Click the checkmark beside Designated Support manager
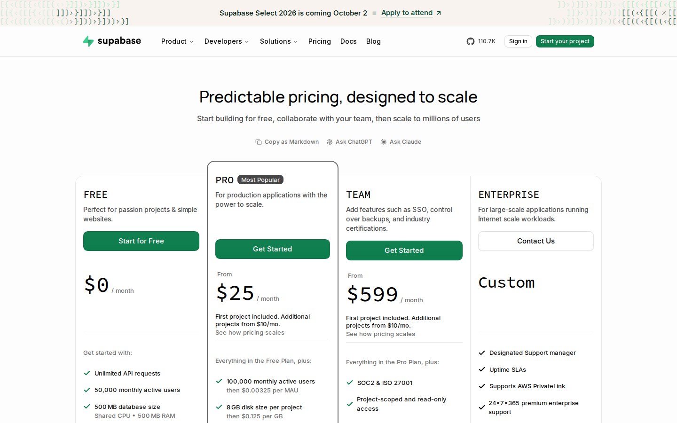This screenshot has width=677, height=423. pyautogui.click(x=482, y=353)
